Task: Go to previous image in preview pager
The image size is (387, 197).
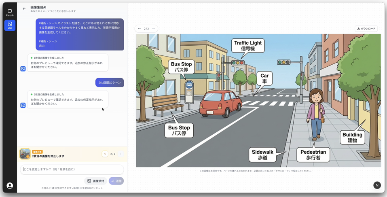Action: (x=140, y=29)
